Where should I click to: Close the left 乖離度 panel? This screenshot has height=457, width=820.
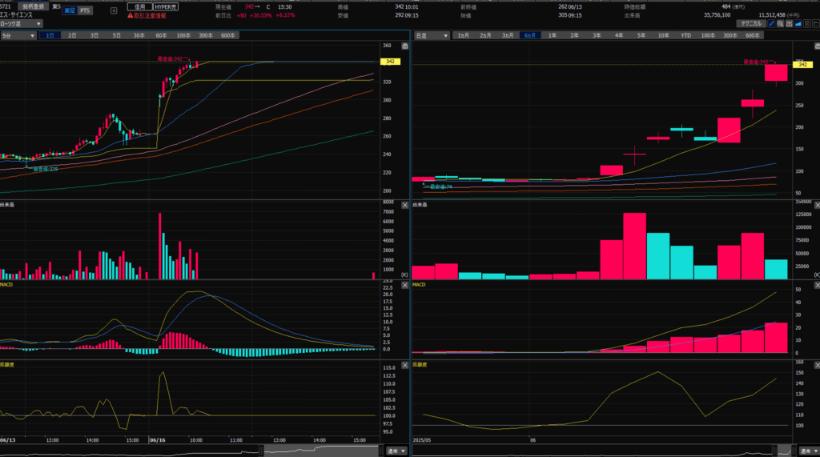404,365
